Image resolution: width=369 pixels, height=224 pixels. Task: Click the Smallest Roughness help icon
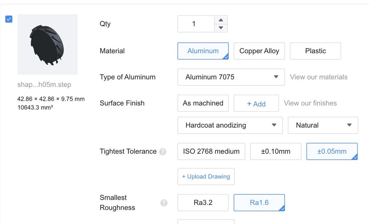pyautogui.click(x=164, y=203)
